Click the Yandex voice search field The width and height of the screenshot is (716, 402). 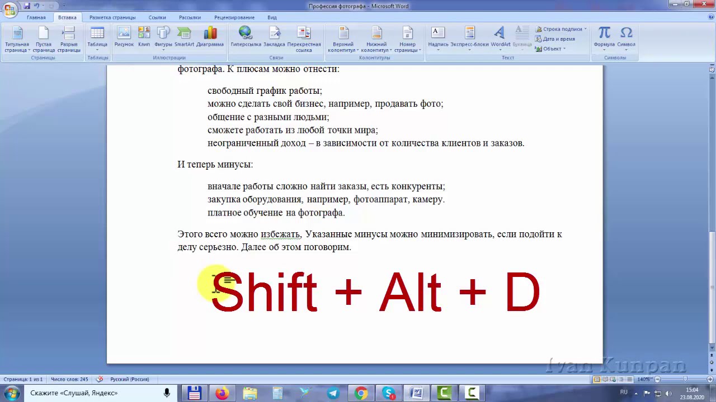100,393
